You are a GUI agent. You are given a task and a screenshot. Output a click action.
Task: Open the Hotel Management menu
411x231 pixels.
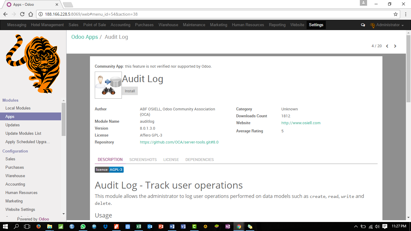click(47, 25)
